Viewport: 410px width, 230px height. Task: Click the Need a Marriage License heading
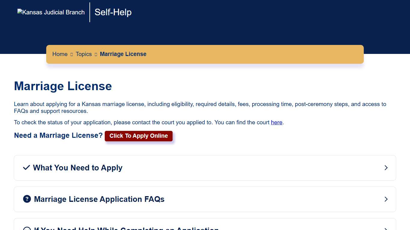pyautogui.click(x=58, y=135)
